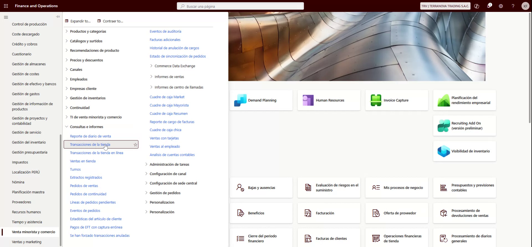532x247 pixels.
Task: Open Pedidos de ventas link
Action: pyautogui.click(x=84, y=186)
